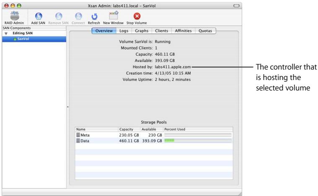Click the 230.05 GB capacity cell

click(x=129, y=135)
